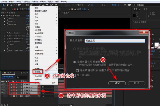This screenshot has width=160, height=106.
Task: Hide layer 4 using its eye toggle
Action: tap(2, 93)
